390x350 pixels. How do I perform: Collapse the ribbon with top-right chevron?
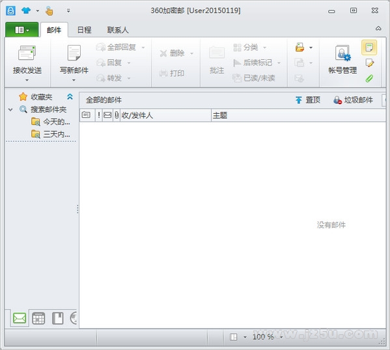[x=378, y=29]
